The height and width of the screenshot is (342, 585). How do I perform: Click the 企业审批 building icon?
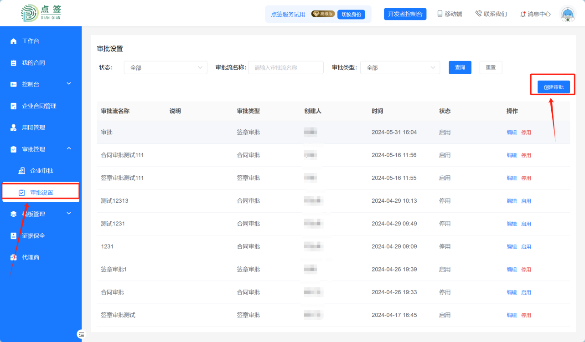click(21, 171)
